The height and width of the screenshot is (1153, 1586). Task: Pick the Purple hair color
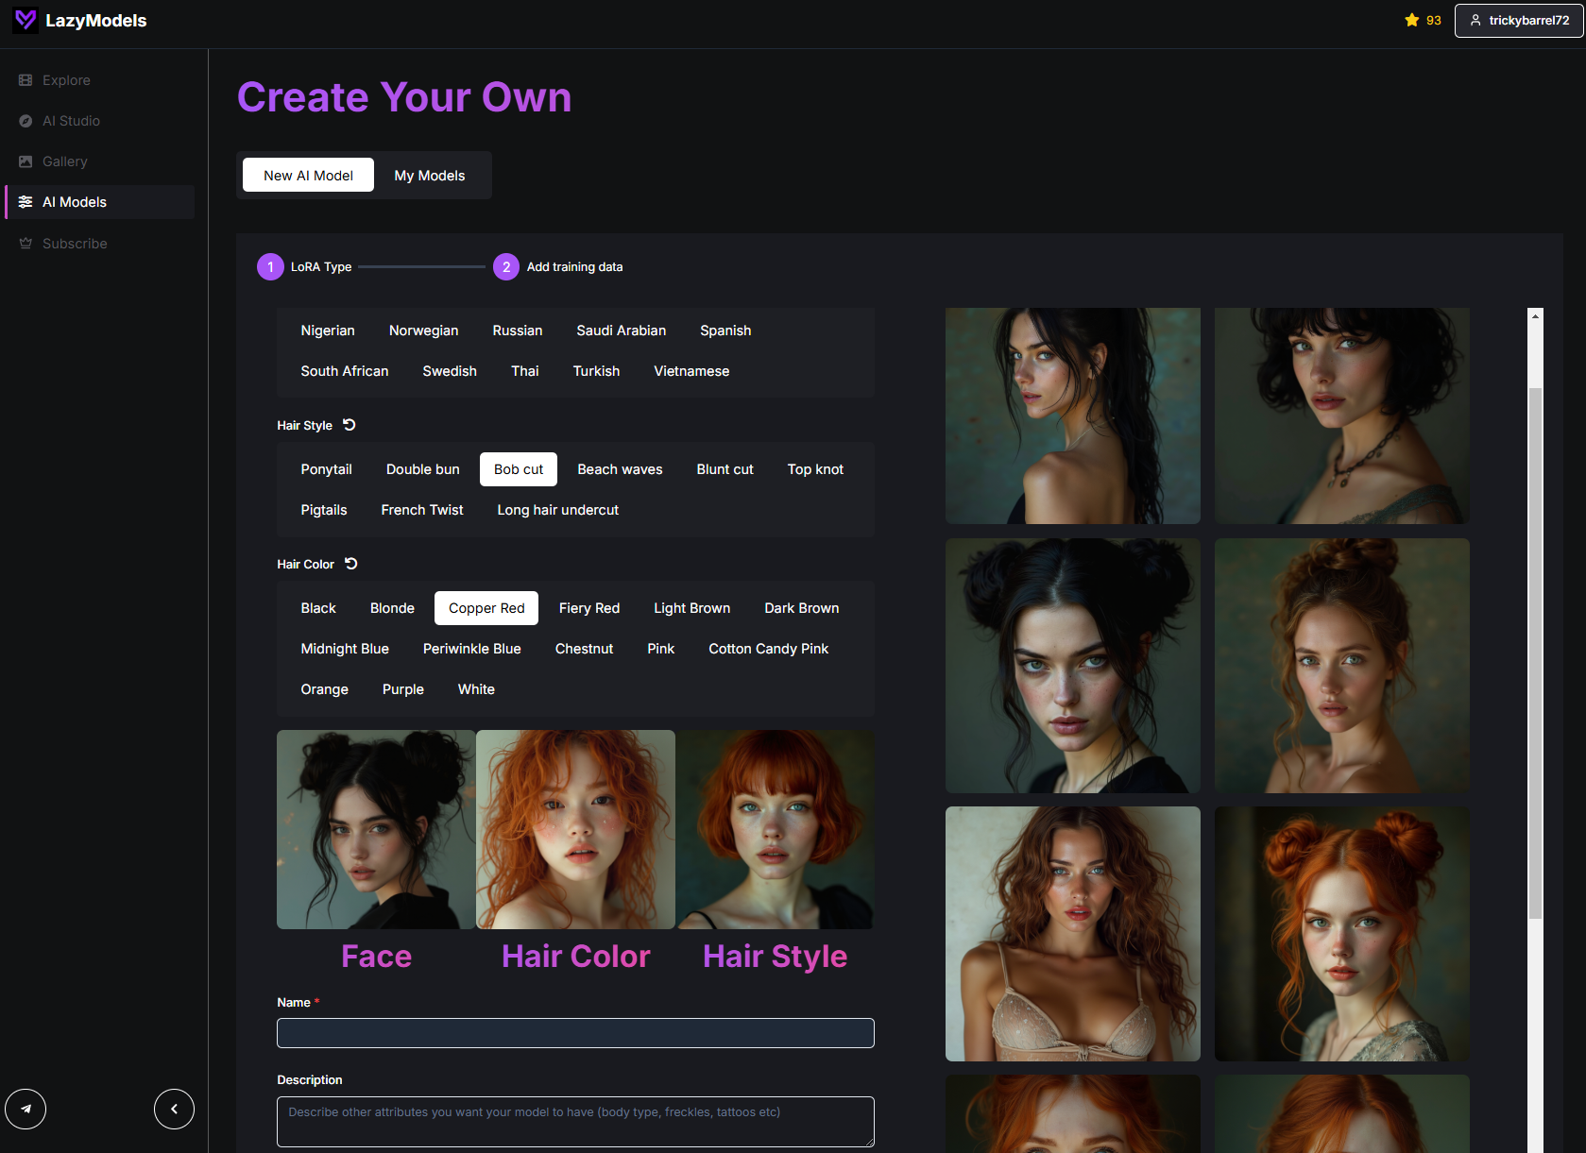(x=403, y=689)
